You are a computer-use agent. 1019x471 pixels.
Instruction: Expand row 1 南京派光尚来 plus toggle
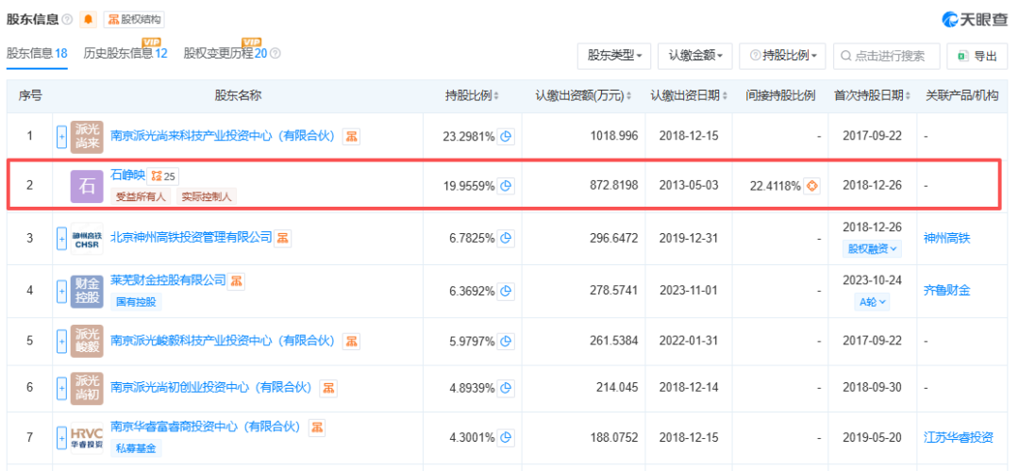pyautogui.click(x=62, y=137)
